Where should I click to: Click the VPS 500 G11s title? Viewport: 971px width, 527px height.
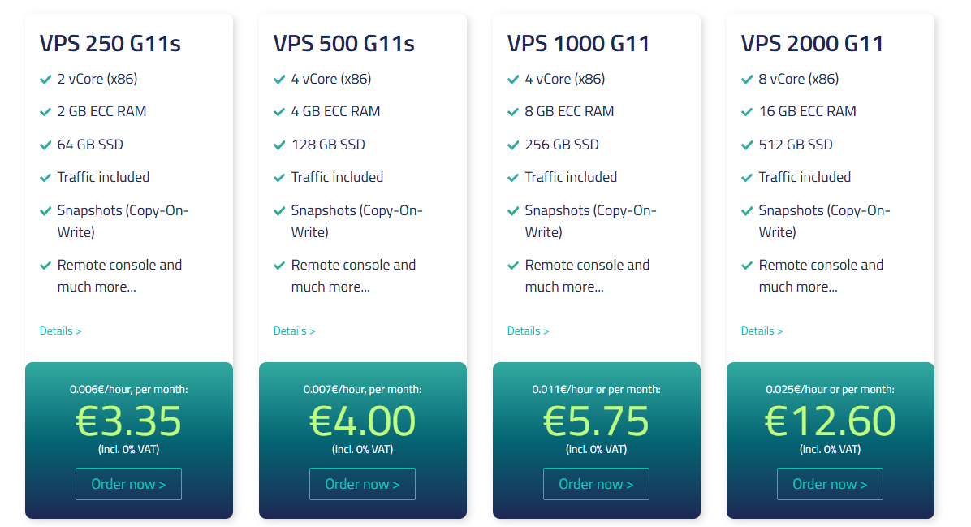click(343, 43)
